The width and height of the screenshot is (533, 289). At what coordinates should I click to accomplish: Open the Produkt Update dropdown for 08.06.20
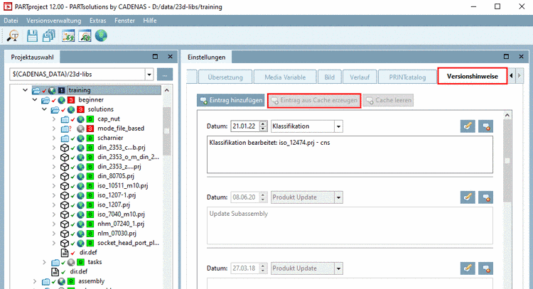pos(338,197)
